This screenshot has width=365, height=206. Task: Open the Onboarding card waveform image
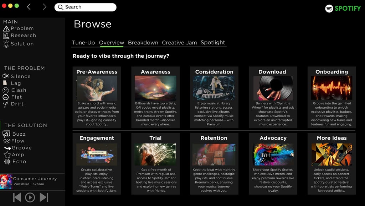tap(331, 88)
